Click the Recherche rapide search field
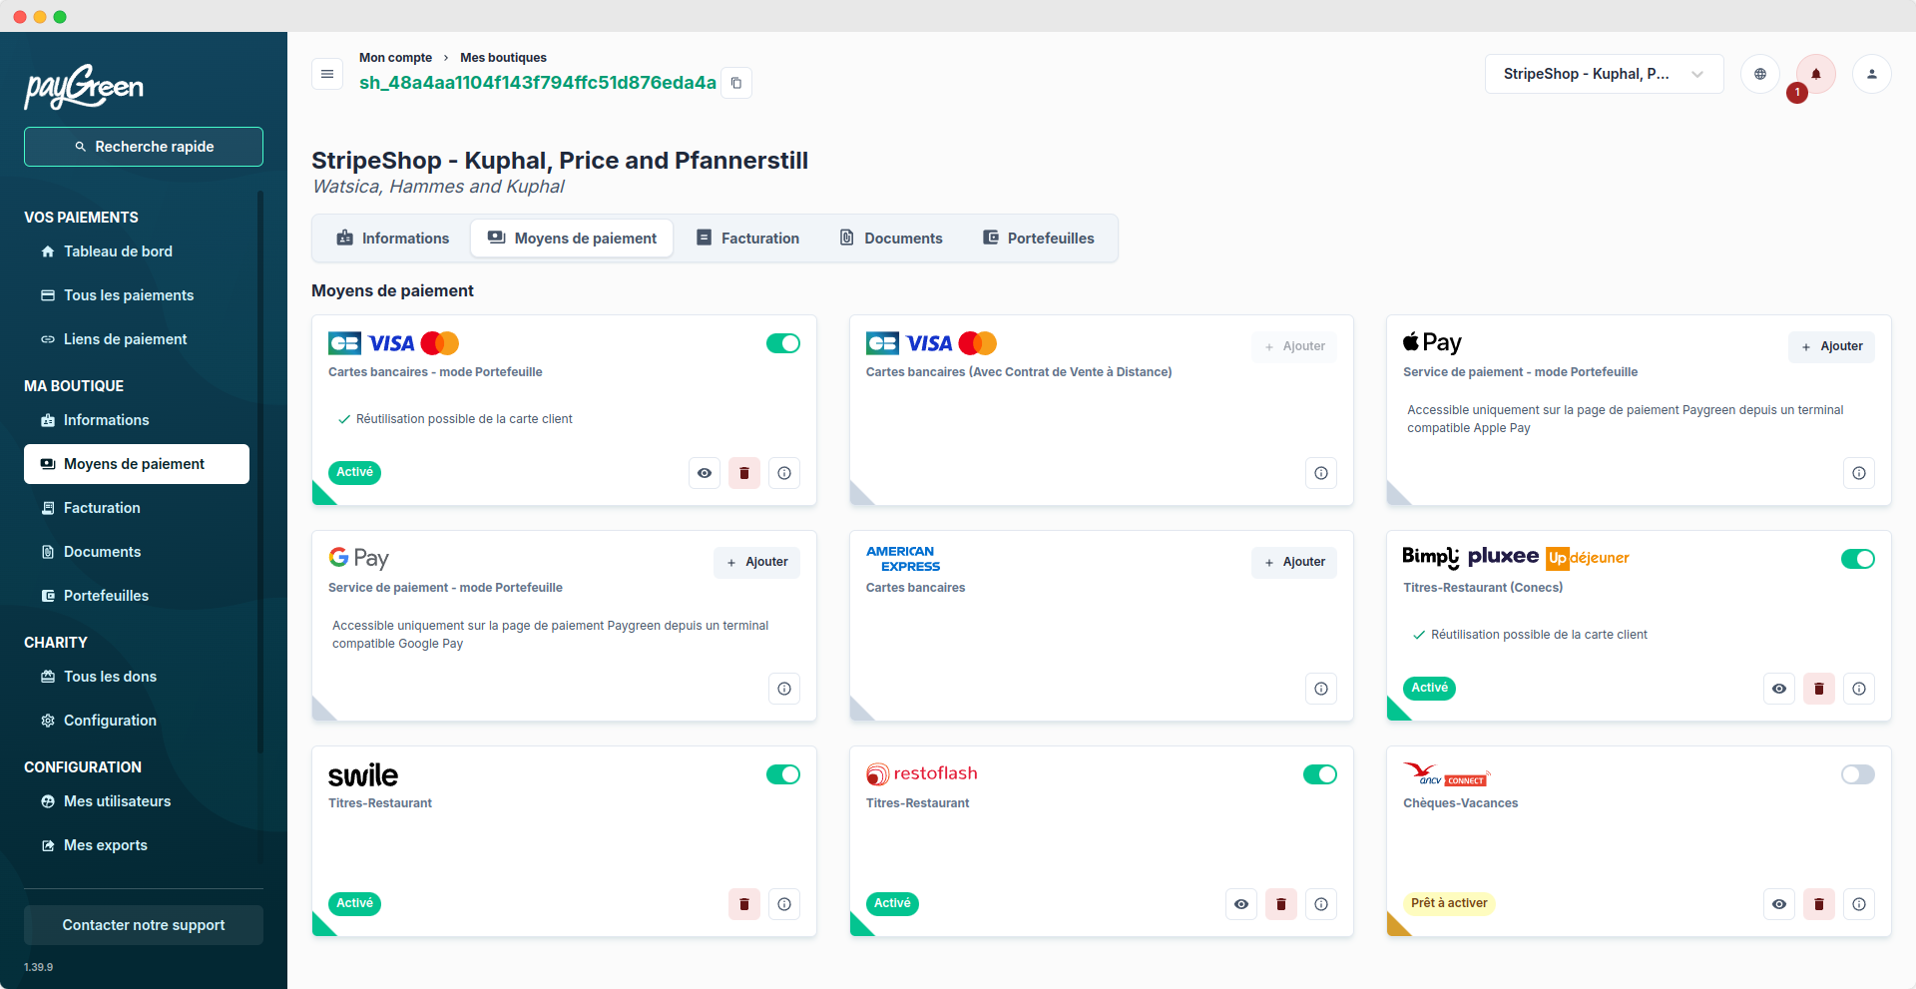 click(x=144, y=147)
